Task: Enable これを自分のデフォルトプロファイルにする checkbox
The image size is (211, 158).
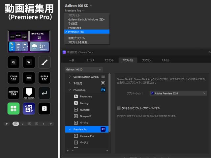Action: (x=119, y=108)
